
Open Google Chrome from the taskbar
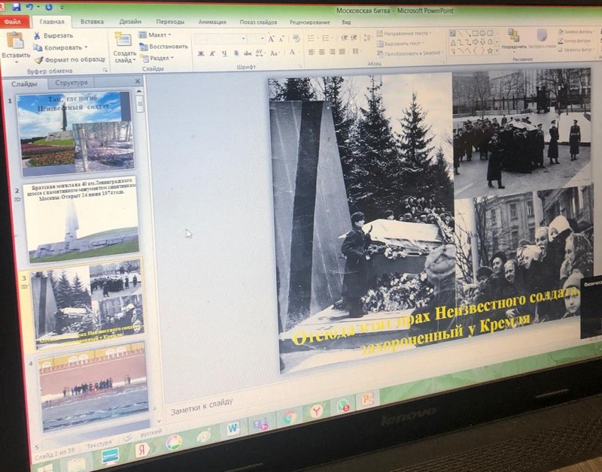point(289,418)
